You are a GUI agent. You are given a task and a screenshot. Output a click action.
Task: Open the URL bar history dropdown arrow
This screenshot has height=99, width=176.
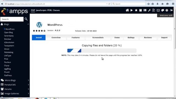coord(107,4)
